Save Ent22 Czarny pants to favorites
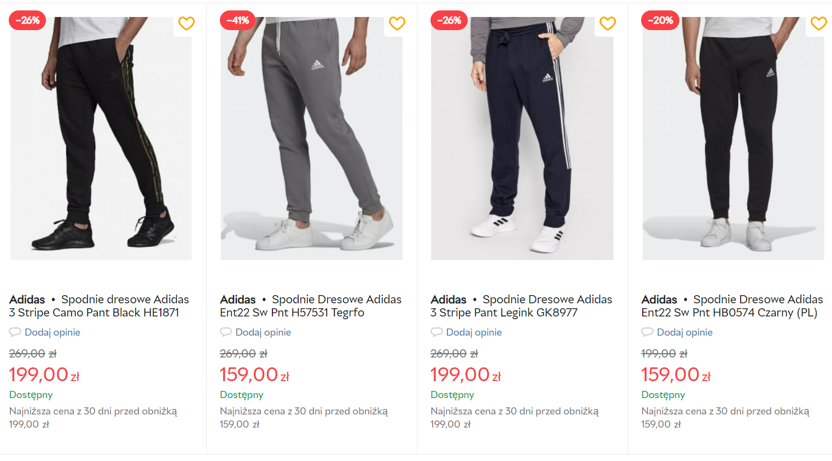 (x=818, y=24)
